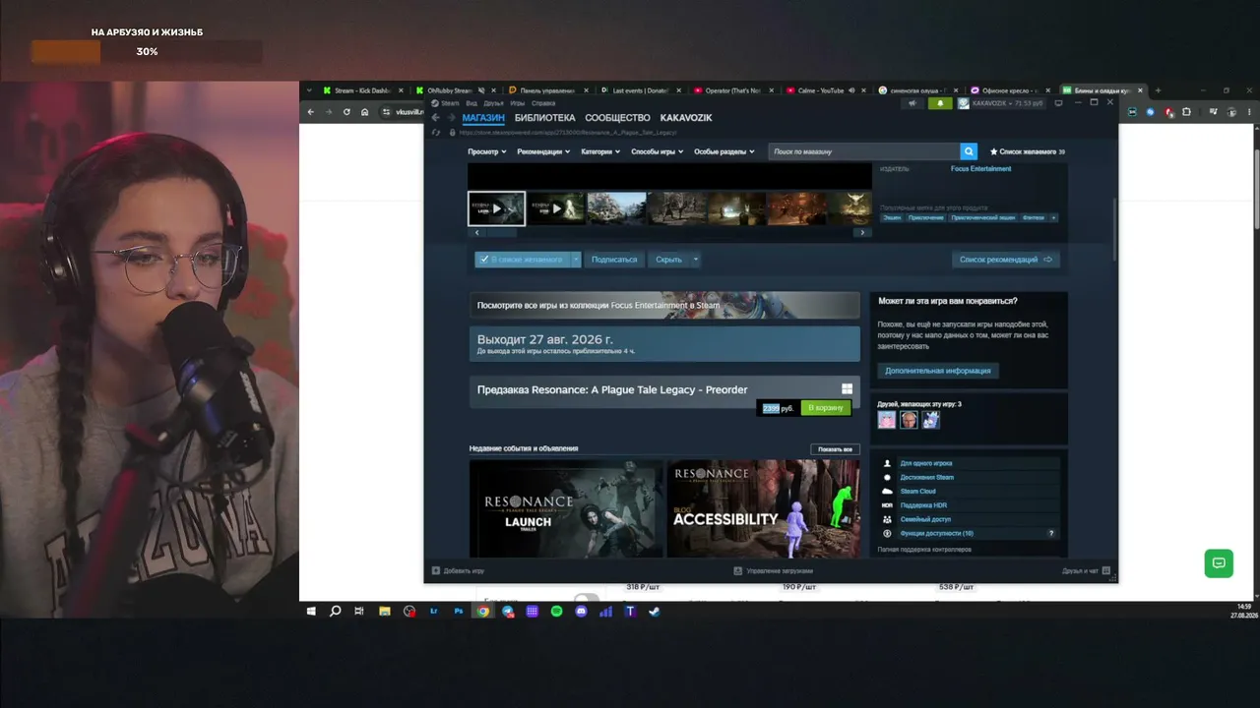This screenshot has width=1260, height=708.
Task: Click the accessibility features question mark icon
Action: tap(1050, 533)
